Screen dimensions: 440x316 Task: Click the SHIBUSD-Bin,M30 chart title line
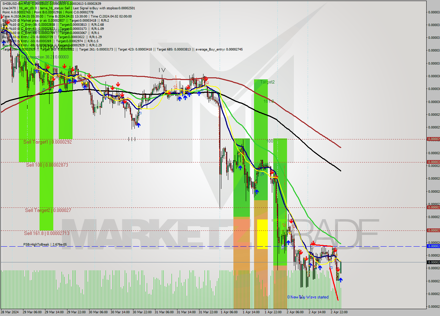coord(52,4)
